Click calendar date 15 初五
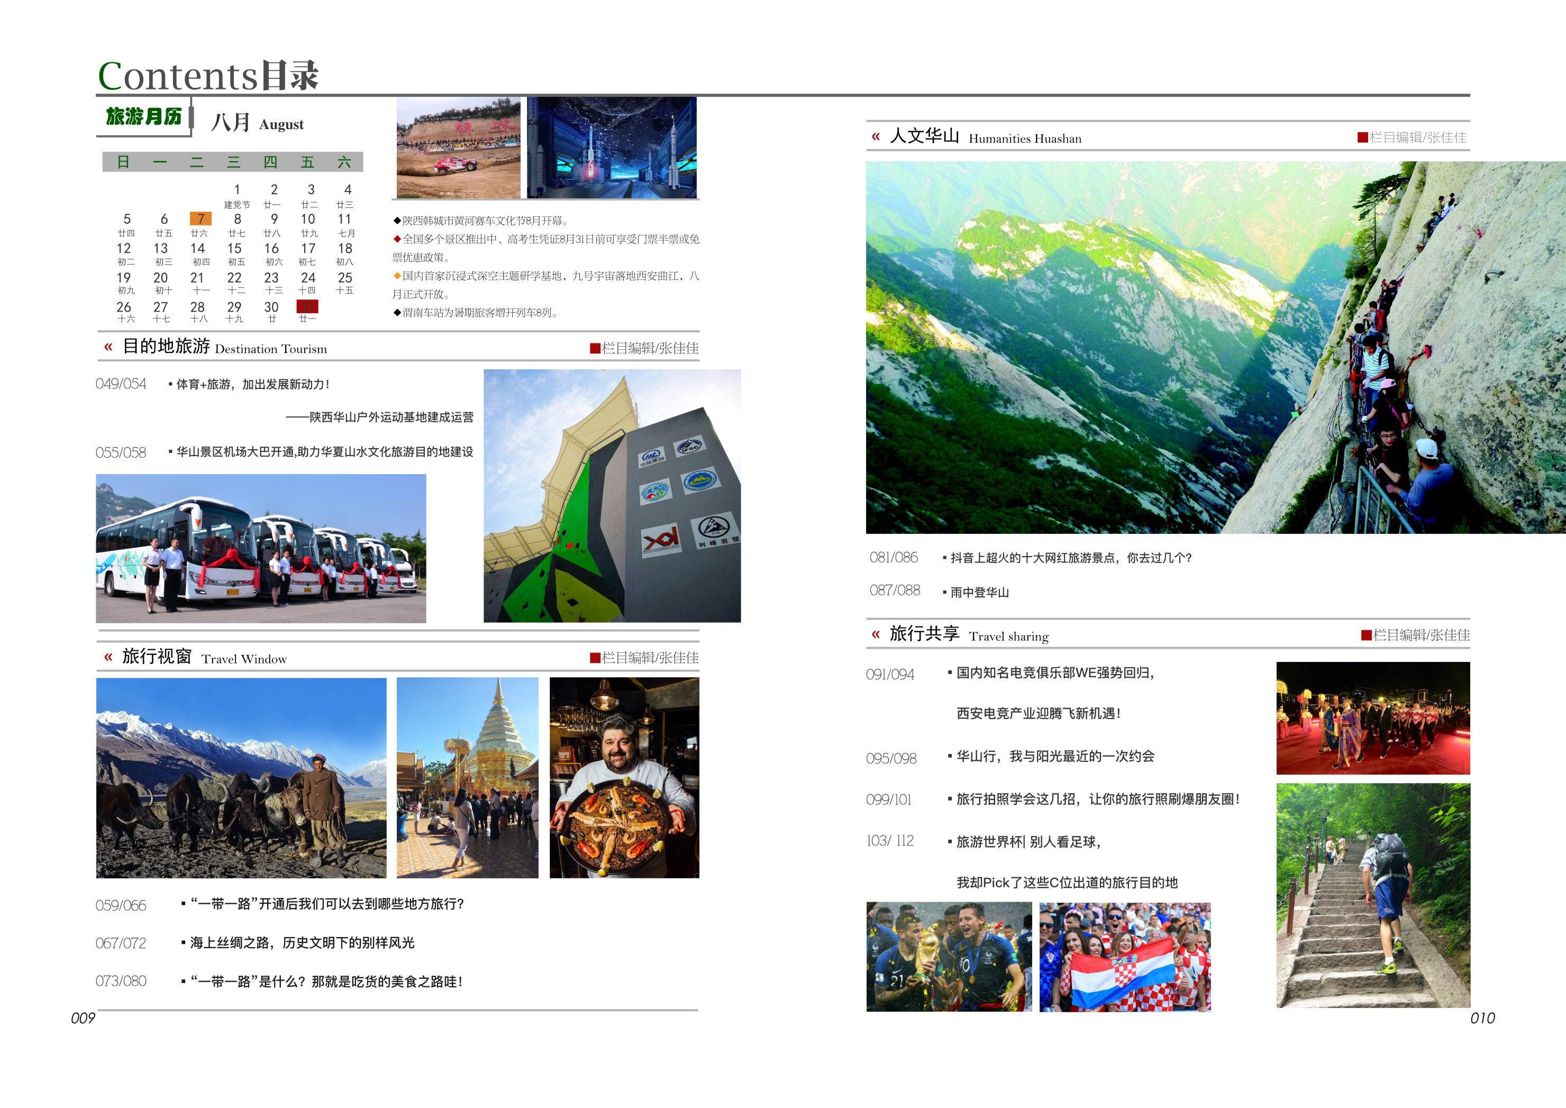The width and height of the screenshot is (1566, 1108). [234, 249]
